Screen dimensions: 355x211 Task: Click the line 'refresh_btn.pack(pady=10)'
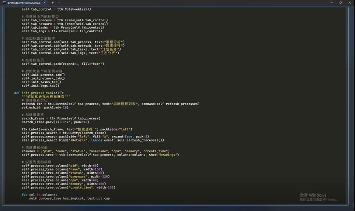[x=45, y=108]
